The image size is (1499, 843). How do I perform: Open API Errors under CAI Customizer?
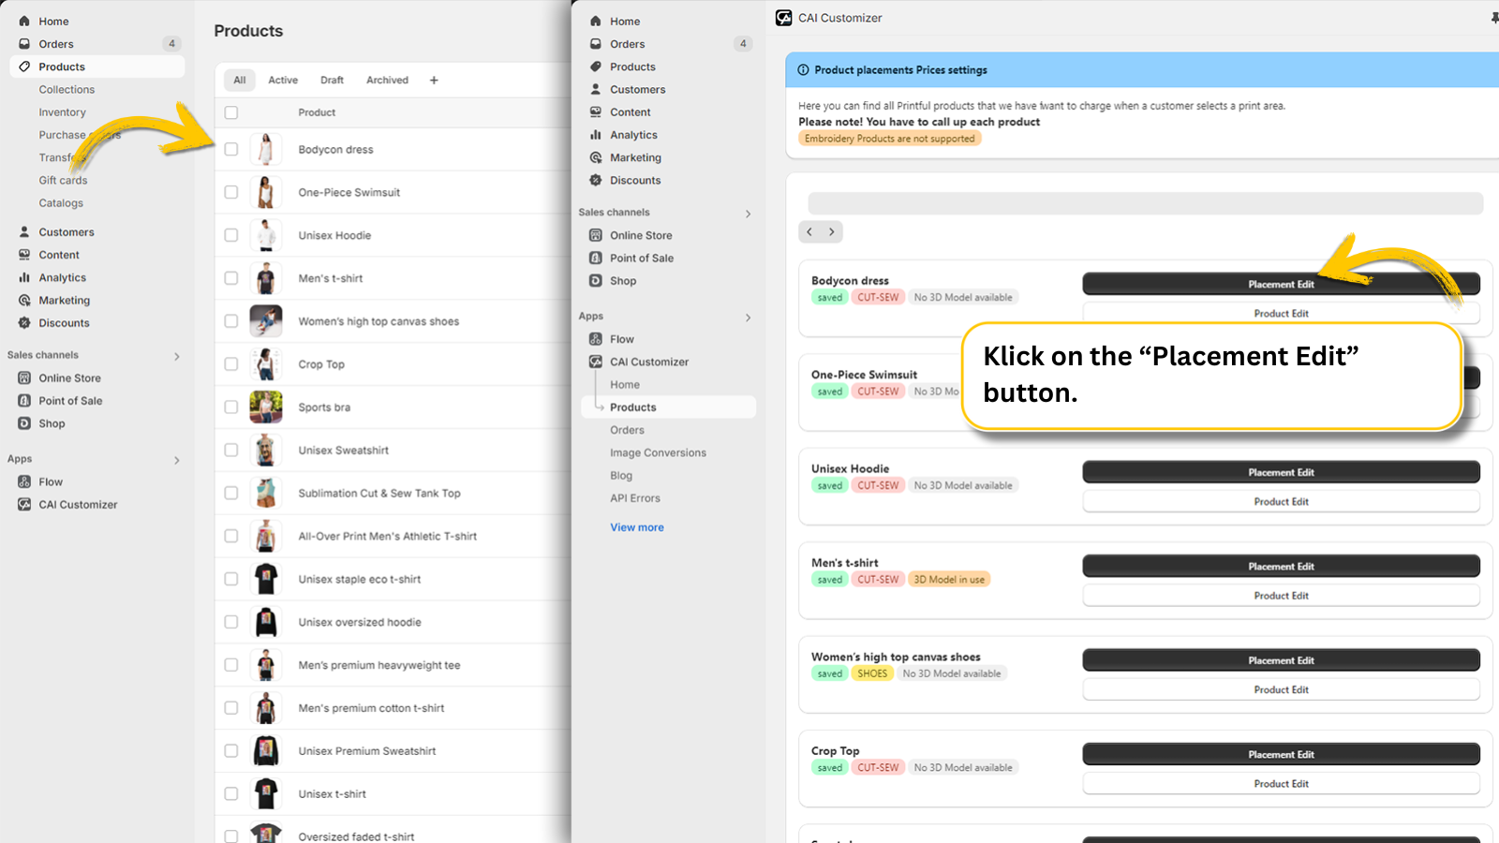point(635,498)
